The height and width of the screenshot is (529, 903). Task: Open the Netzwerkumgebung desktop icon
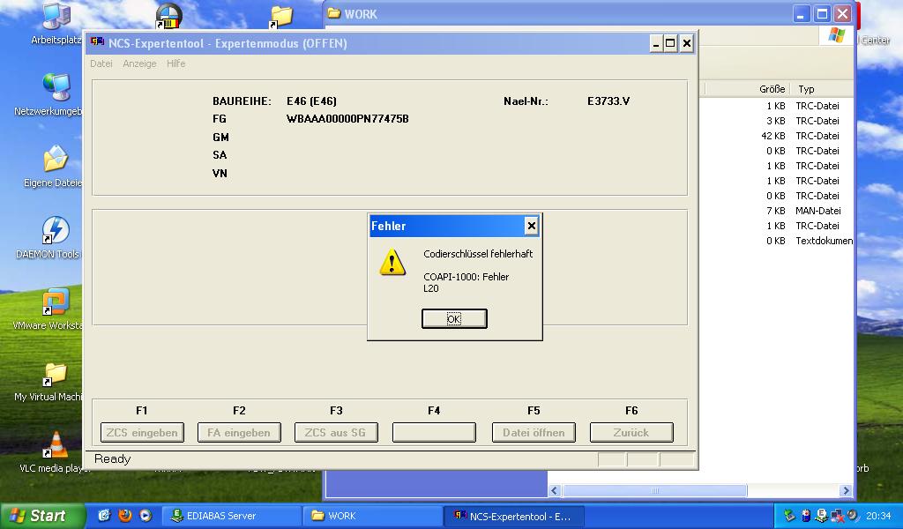coord(55,88)
